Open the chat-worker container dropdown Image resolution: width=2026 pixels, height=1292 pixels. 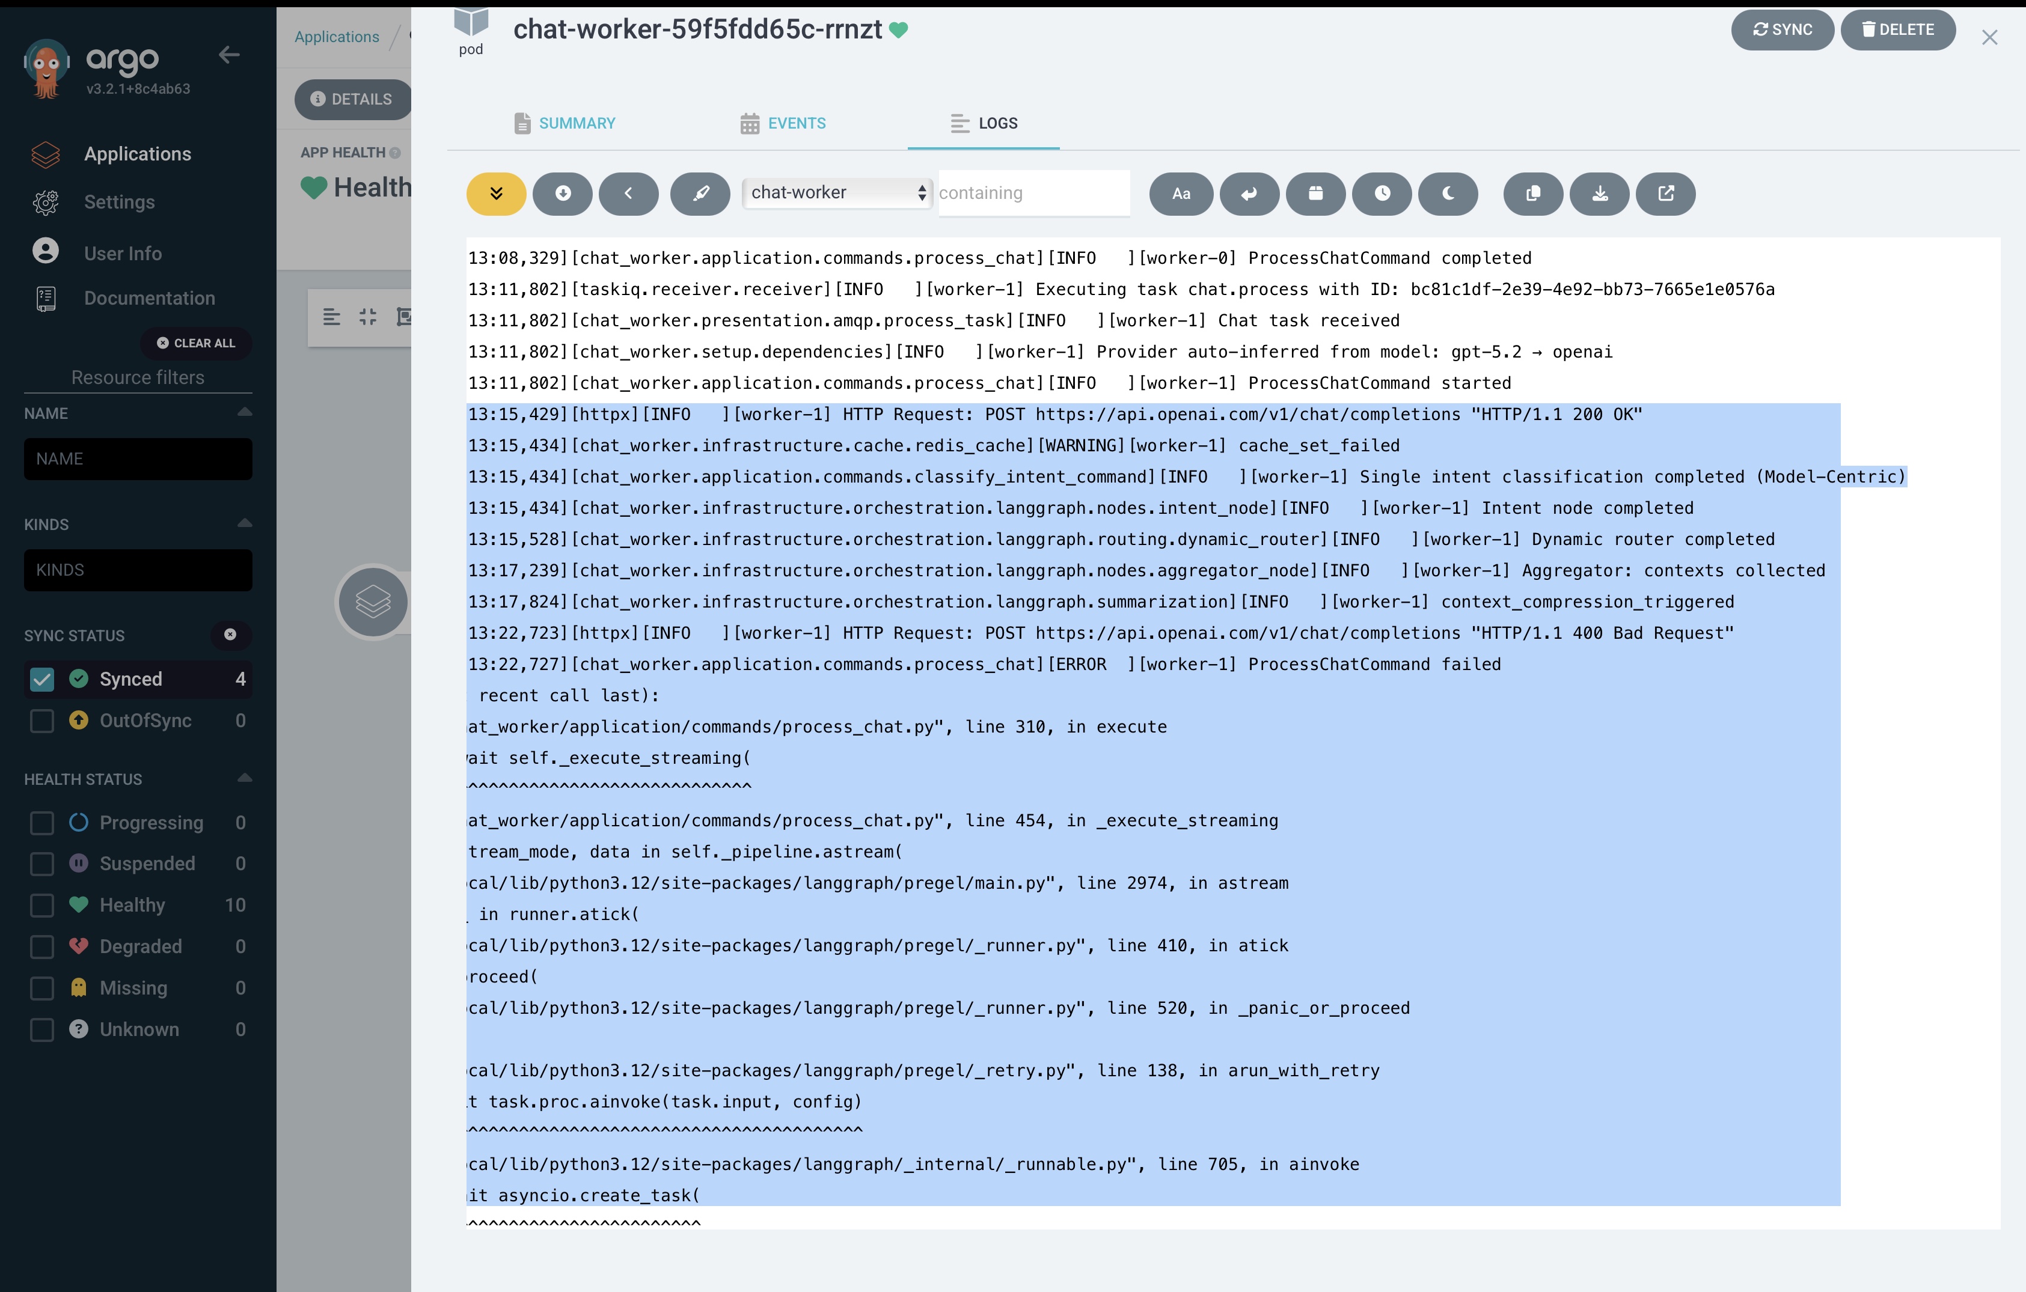[837, 193]
